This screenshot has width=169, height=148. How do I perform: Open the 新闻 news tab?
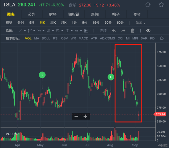click(x=95, y=14)
